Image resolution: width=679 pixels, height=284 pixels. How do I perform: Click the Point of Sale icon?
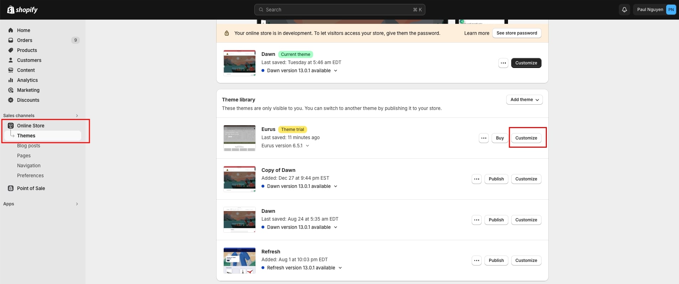11,188
